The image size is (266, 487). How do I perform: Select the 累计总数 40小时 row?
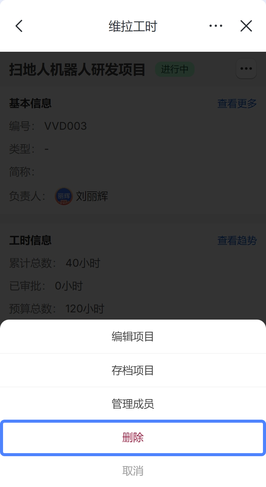coord(55,263)
